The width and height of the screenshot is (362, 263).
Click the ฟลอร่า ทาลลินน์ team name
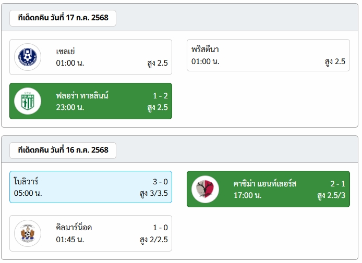(x=82, y=95)
